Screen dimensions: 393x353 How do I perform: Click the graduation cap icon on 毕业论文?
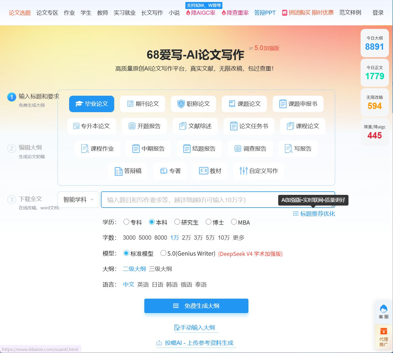click(x=79, y=104)
